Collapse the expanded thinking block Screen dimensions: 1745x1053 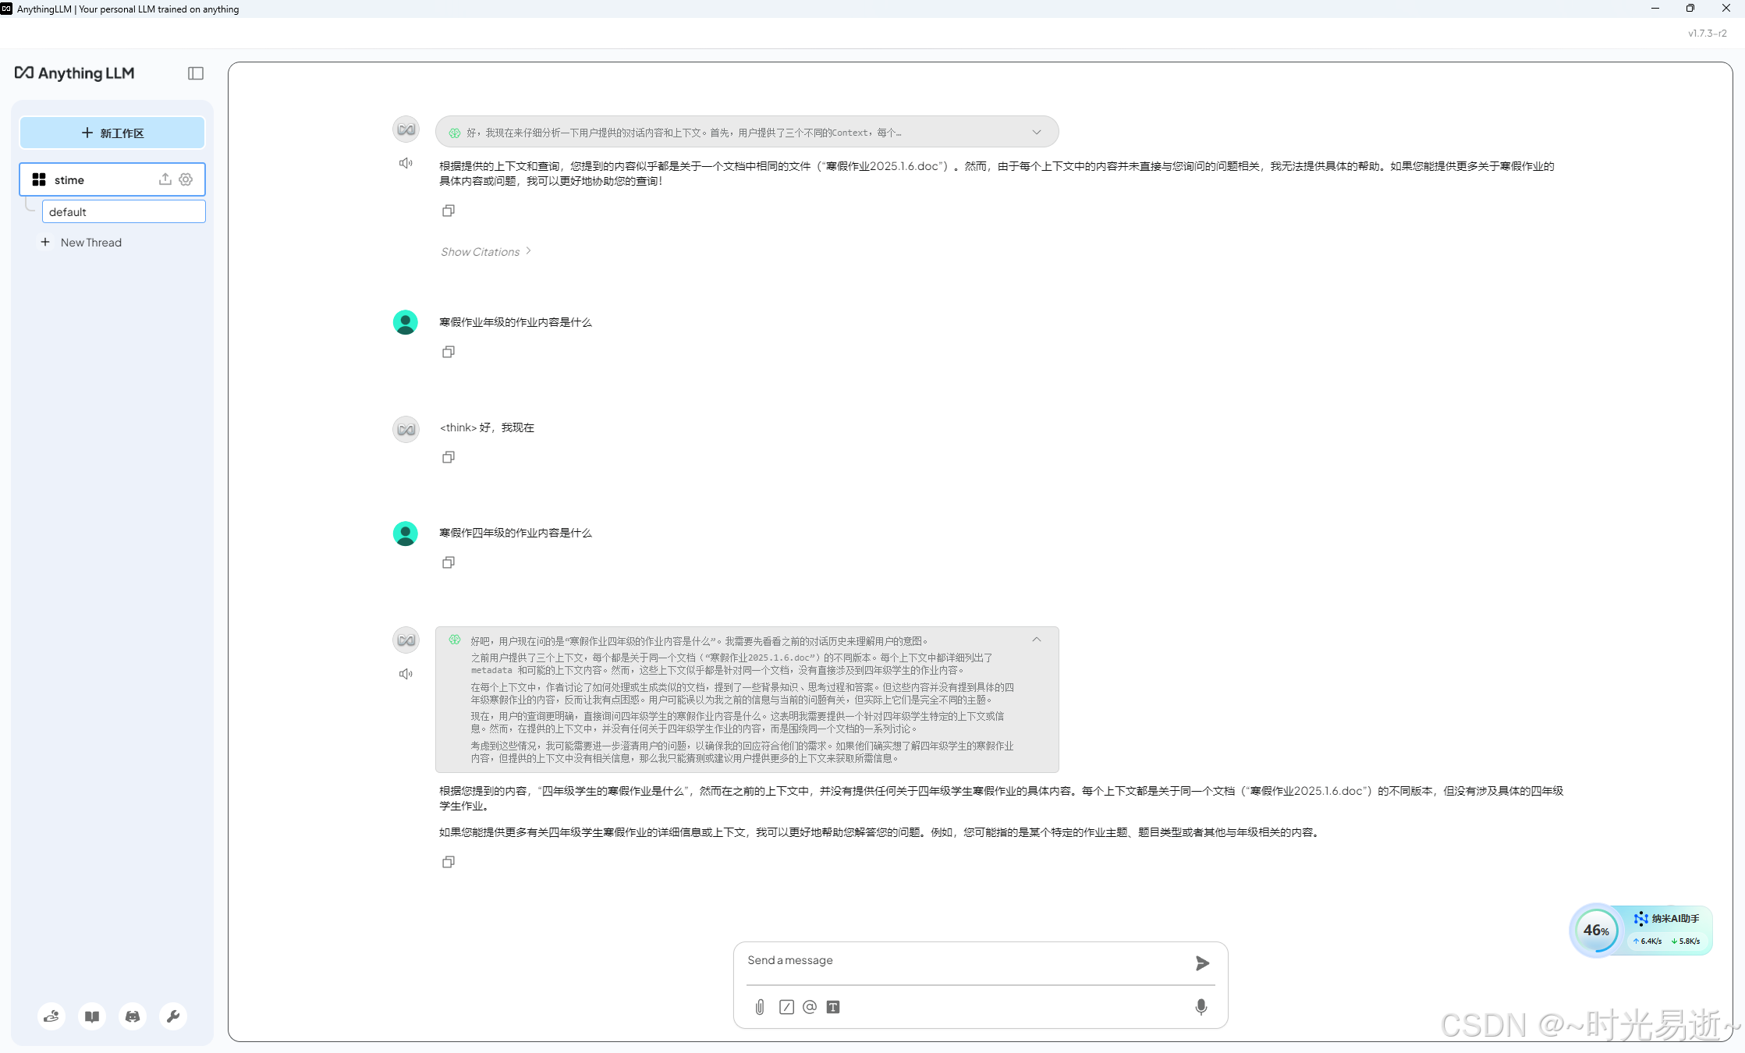tap(1036, 640)
